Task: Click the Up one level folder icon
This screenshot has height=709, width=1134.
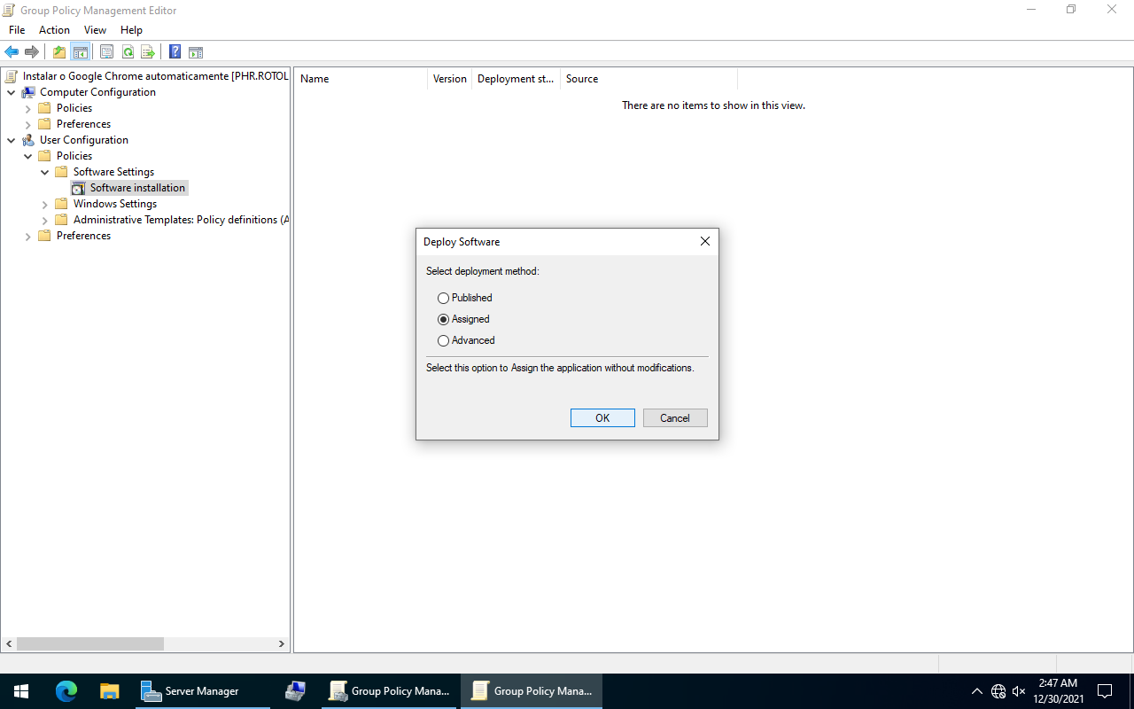Action: [59, 52]
